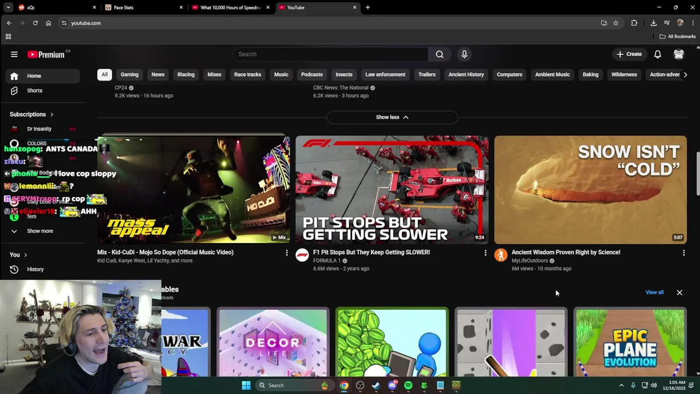Open All Bookmarks folder
The width and height of the screenshot is (700, 394).
coord(678,37)
